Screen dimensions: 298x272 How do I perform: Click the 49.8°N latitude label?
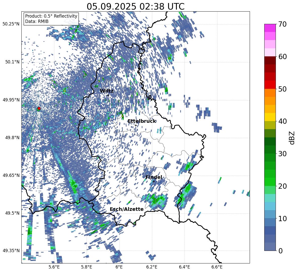tap(12, 137)
